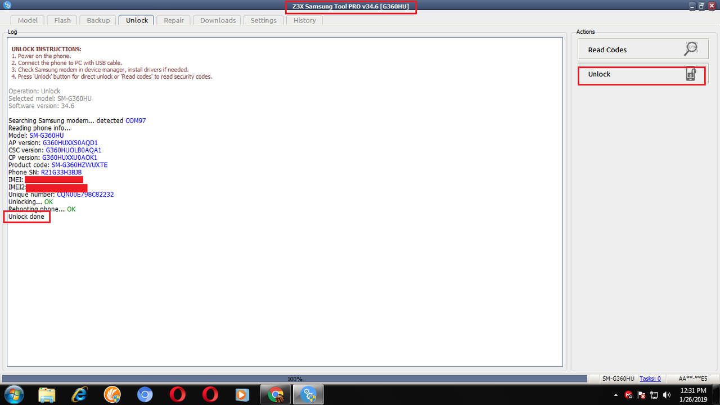
Task: Click the 'COM97' port value
Action: point(136,120)
